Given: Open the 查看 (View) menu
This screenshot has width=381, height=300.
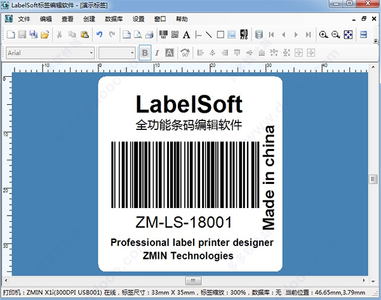Looking at the screenshot, I should pos(67,19).
